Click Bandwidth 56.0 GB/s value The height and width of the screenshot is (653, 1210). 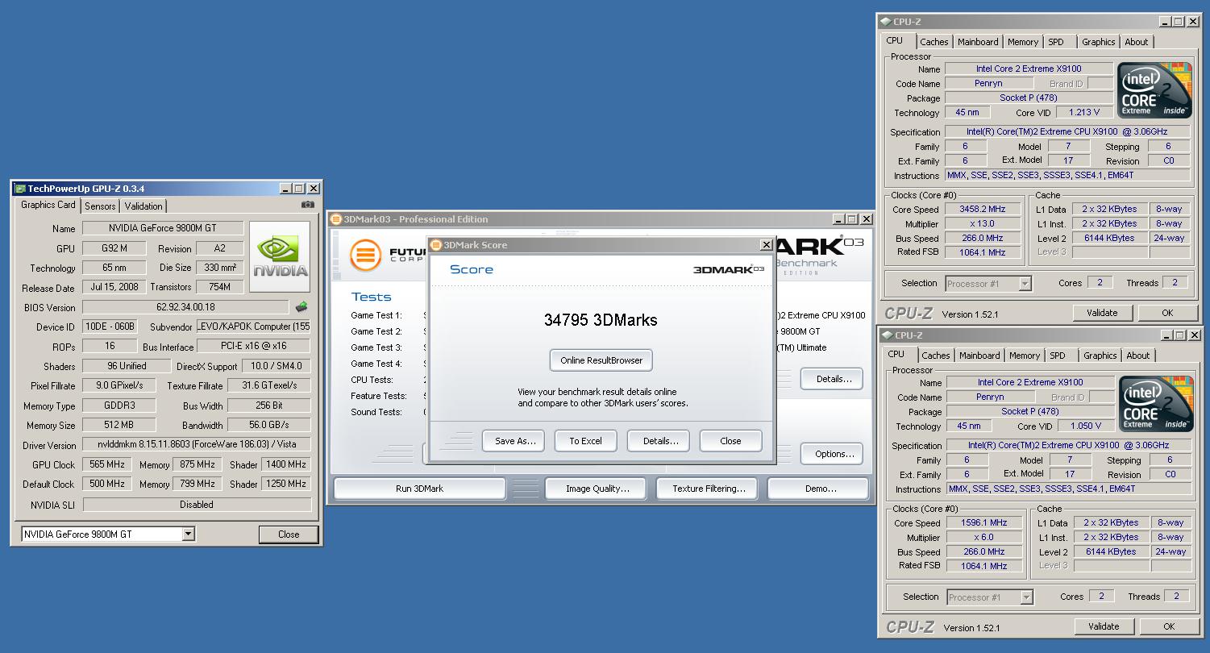point(269,425)
